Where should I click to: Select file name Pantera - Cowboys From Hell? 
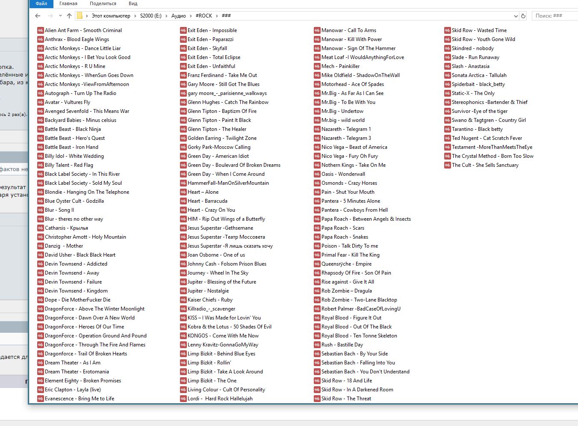[x=355, y=210]
